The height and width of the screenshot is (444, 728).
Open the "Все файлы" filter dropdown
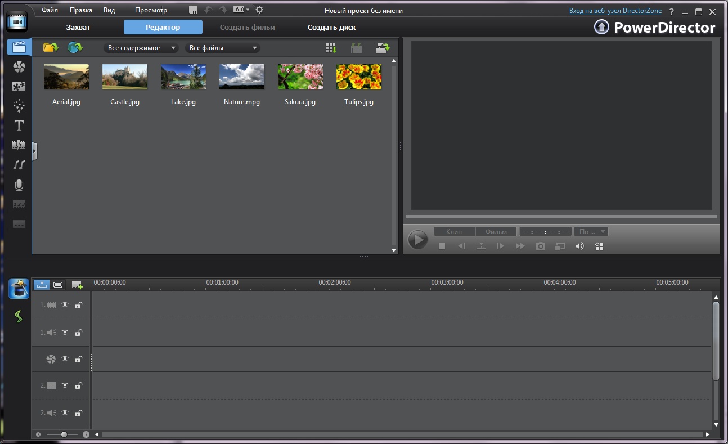(x=223, y=48)
